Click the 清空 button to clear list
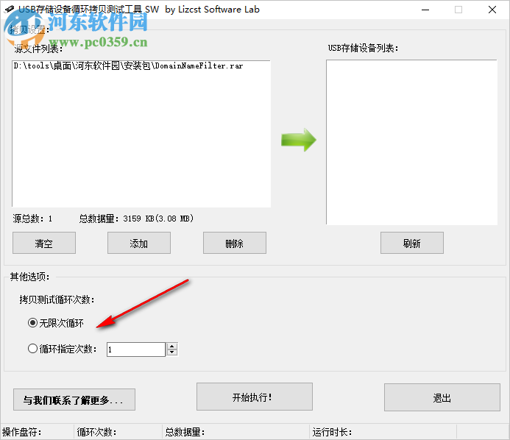This screenshot has height=440, width=510. (x=44, y=243)
